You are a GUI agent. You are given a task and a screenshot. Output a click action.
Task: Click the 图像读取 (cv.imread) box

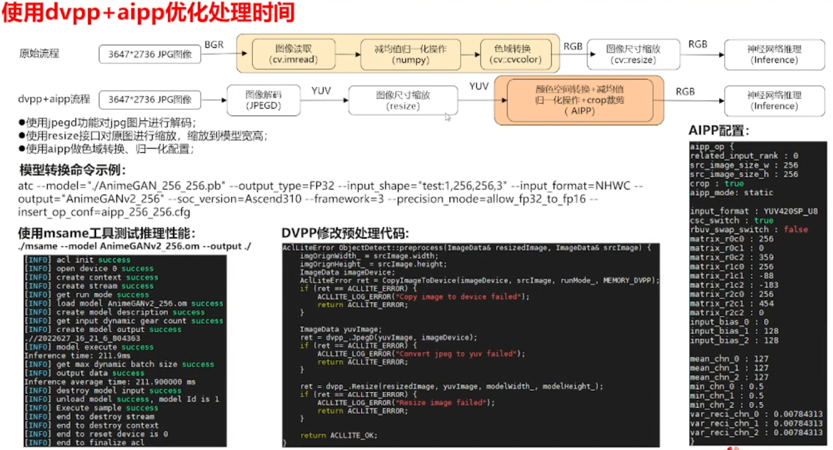[x=294, y=54]
